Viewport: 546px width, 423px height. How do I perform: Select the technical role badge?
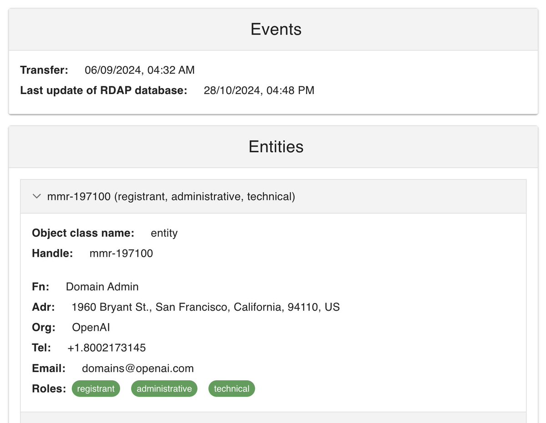(x=232, y=389)
